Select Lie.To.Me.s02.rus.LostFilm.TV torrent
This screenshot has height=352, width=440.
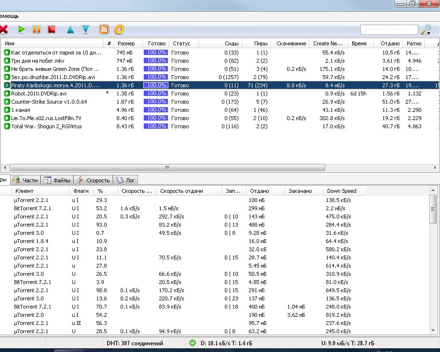[x=46, y=118]
